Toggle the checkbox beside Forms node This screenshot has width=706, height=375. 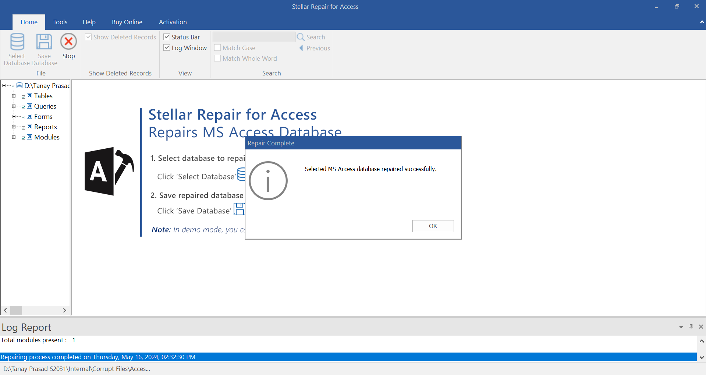click(x=24, y=117)
